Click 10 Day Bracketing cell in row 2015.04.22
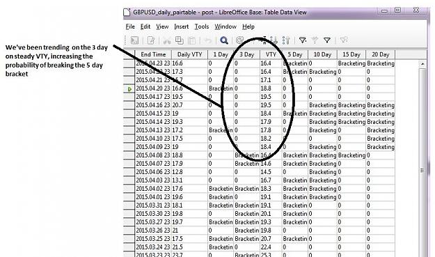Viewport: 435px width, 257px height. pos(322,72)
